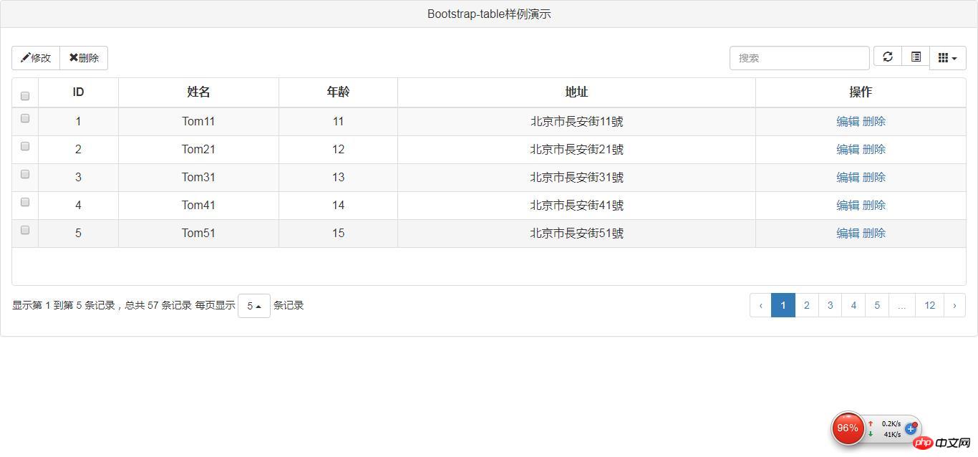Image resolution: width=978 pixels, height=457 pixels.
Task: Click the 删除 toolbar button with X
Action: (84, 58)
